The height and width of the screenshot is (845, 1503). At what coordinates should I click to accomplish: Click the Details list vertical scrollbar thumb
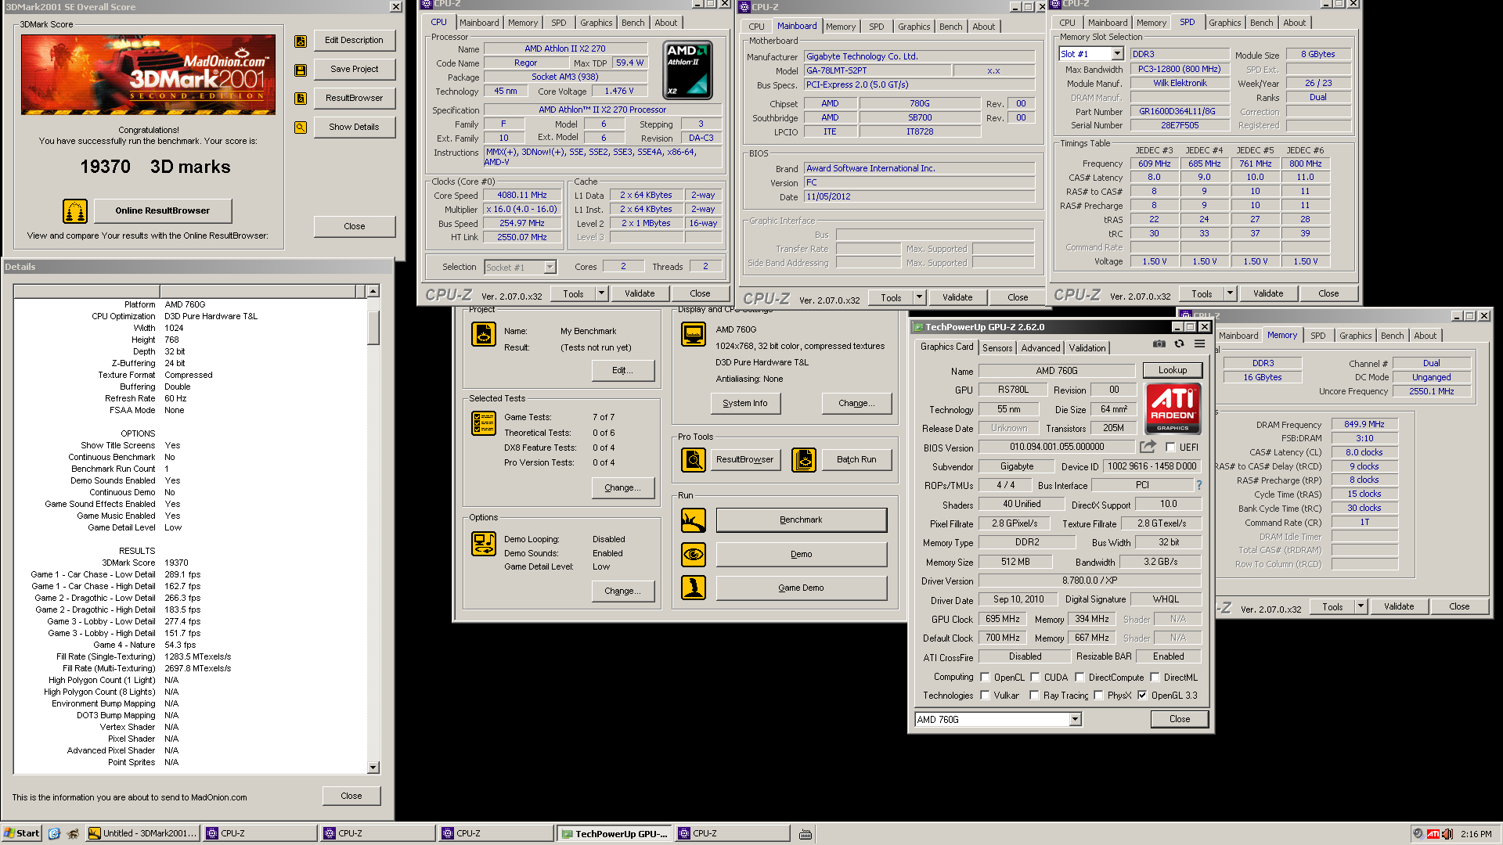373,328
